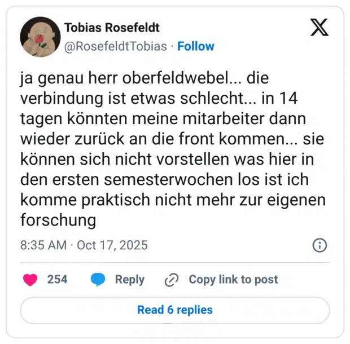Click the word "forschung" ending the post

pos(58,220)
